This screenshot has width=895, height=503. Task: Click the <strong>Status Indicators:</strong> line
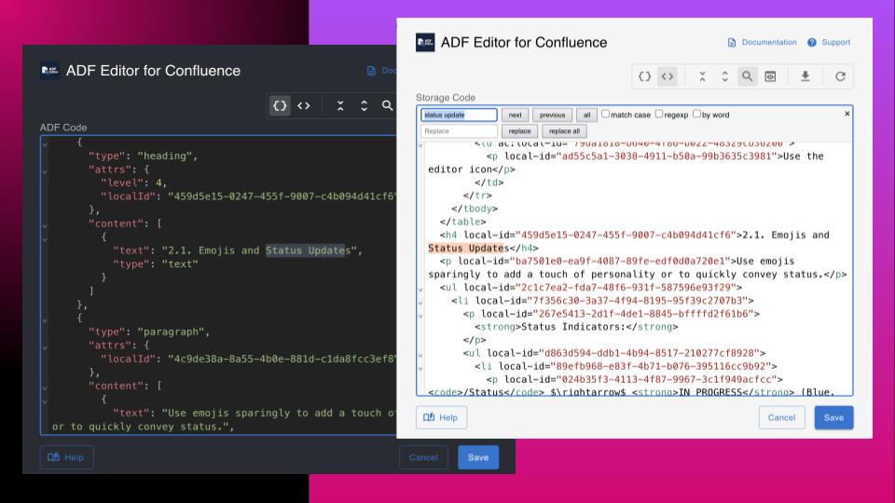click(x=576, y=327)
